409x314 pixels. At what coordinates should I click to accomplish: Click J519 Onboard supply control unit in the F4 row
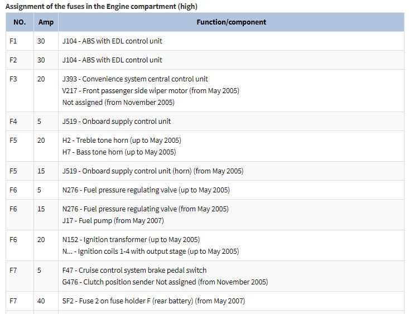click(117, 122)
